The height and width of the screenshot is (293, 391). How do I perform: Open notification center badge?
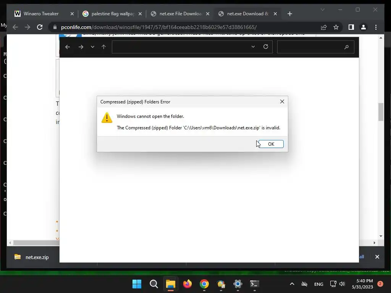point(380,284)
